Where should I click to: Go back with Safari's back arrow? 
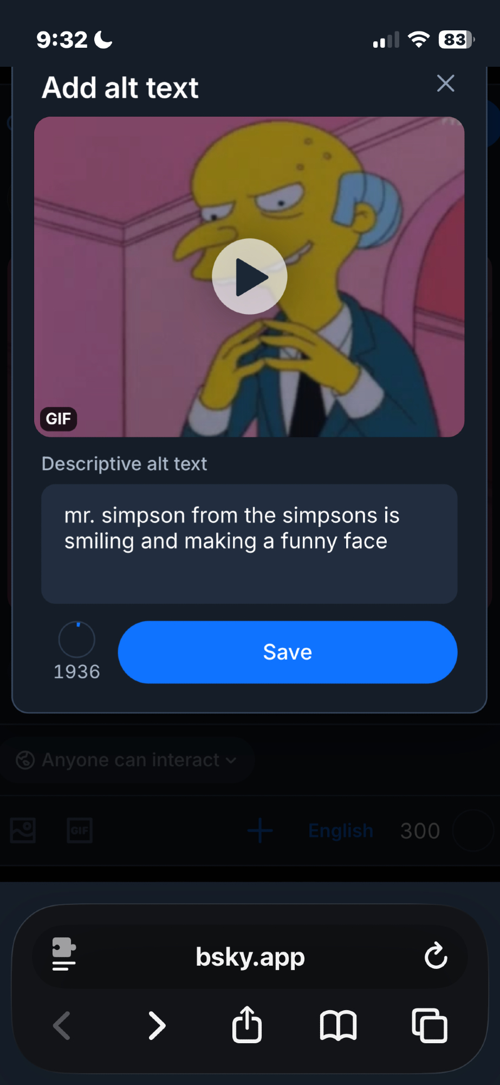62,1026
